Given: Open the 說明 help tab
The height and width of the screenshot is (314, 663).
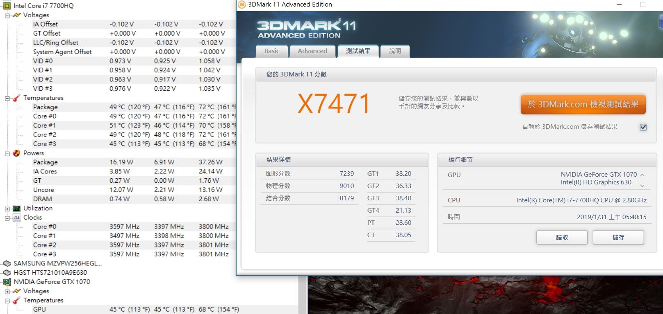Looking at the screenshot, I should [x=395, y=51].
